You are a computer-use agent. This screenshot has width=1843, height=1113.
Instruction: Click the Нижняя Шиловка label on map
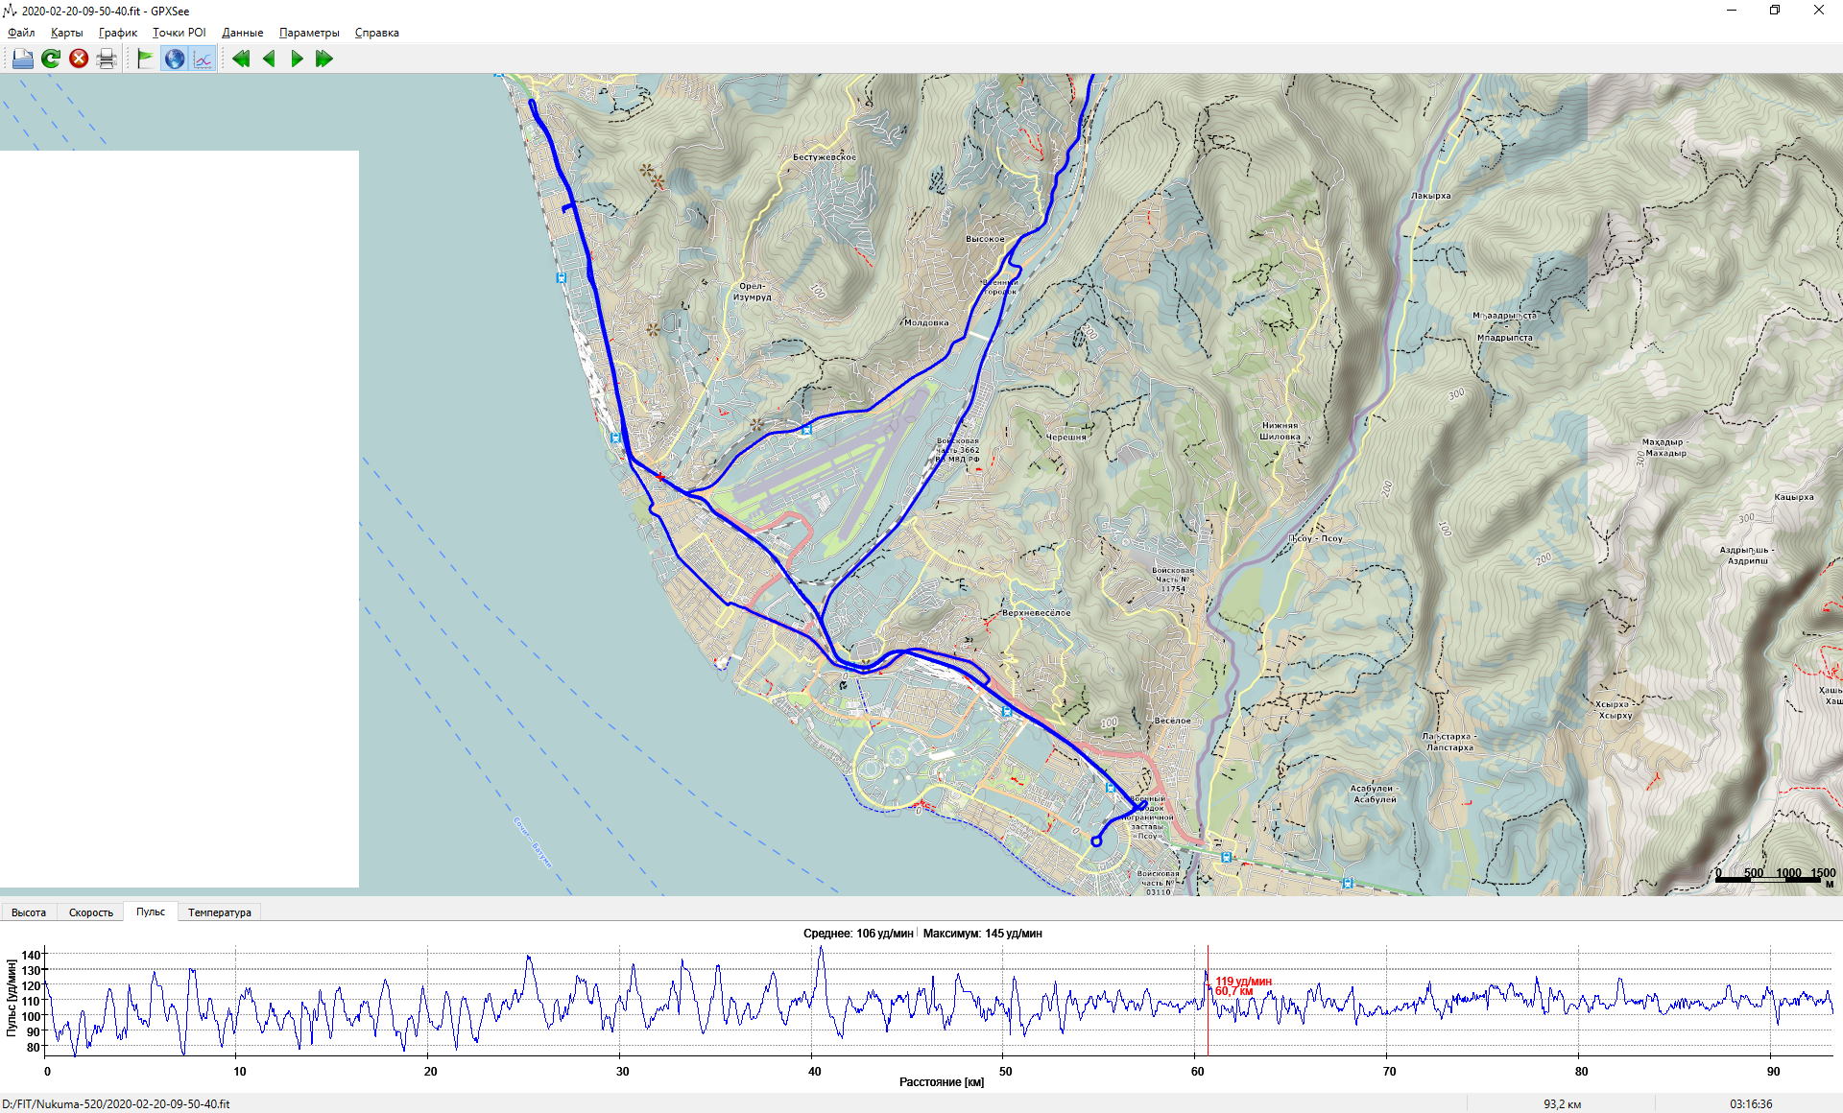[1281, 431]
